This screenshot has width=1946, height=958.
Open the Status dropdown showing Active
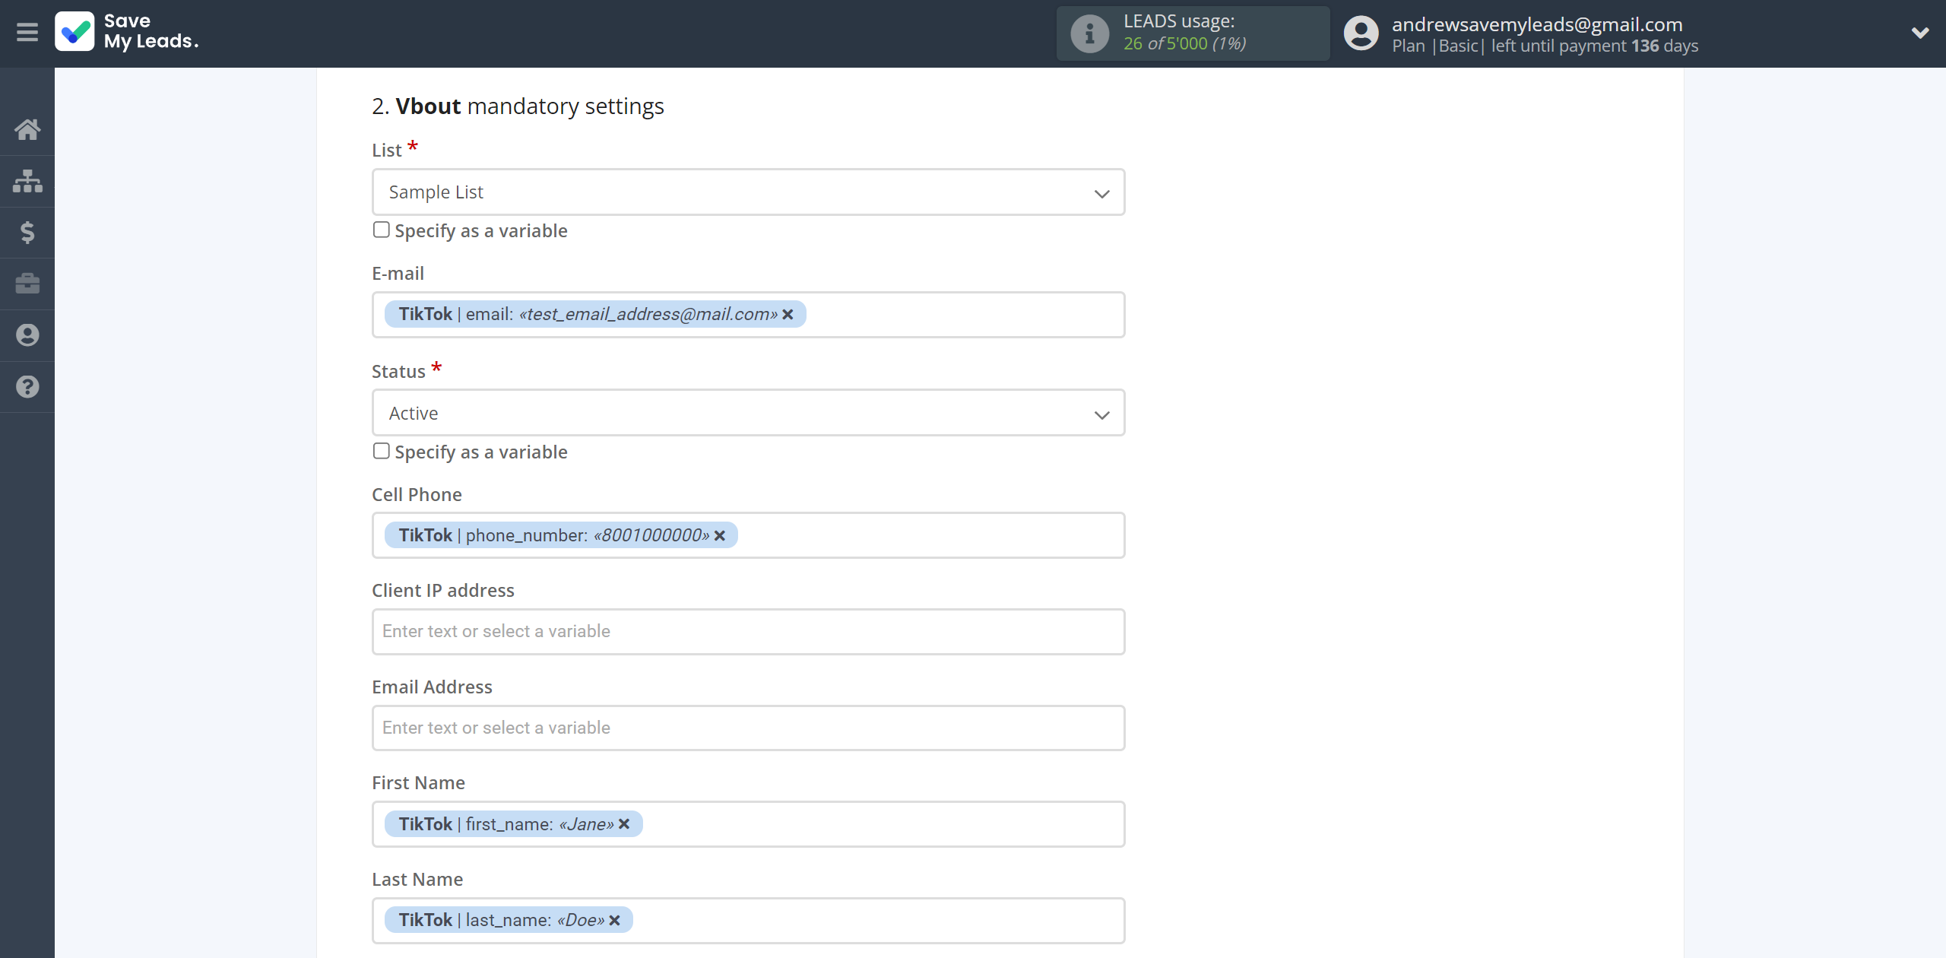(x=748, y=413)
